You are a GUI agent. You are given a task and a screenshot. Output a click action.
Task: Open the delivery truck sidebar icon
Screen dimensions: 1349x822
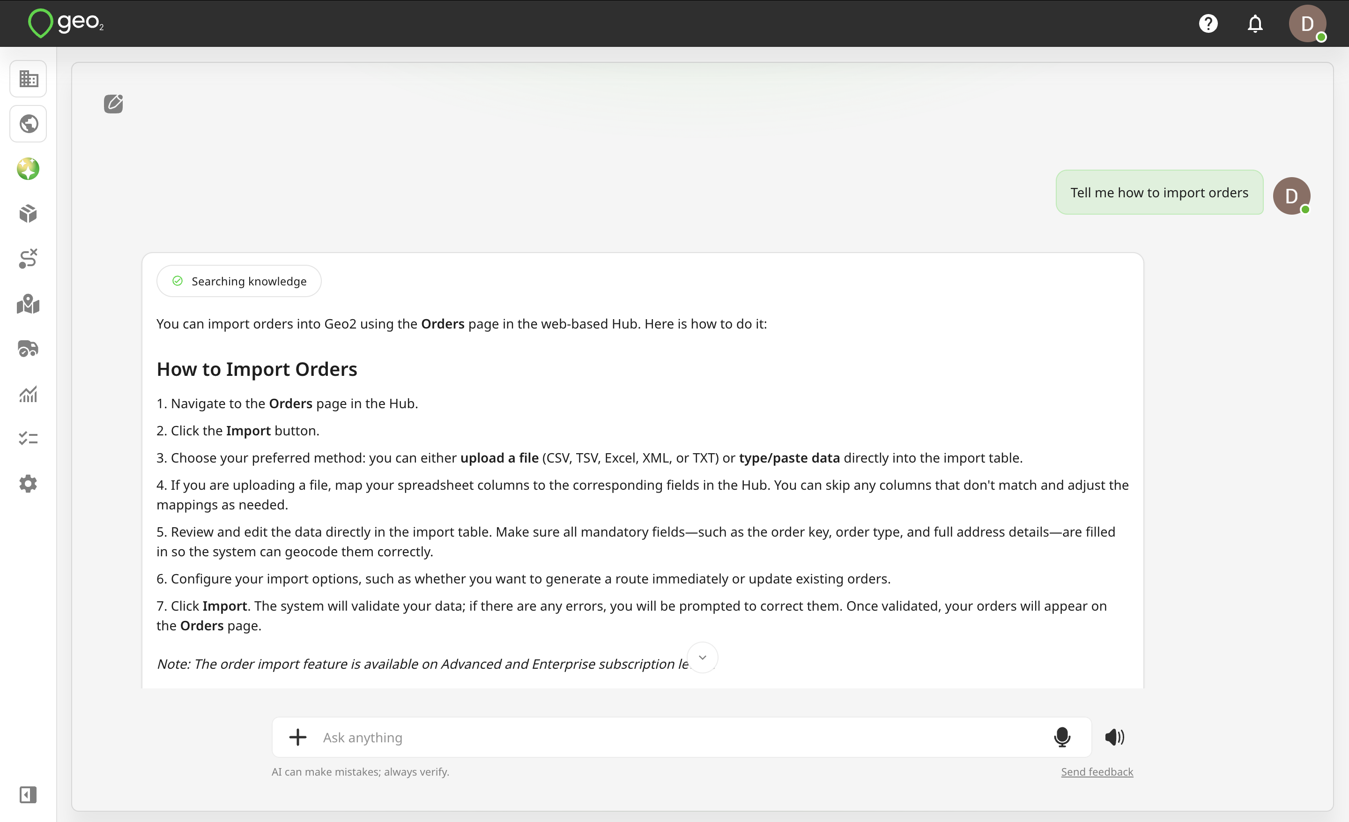click(28, 349)
